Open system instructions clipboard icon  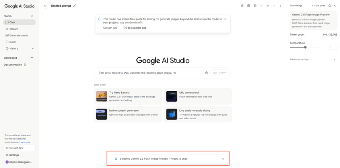pyautogui.click(x=249, y=6)
